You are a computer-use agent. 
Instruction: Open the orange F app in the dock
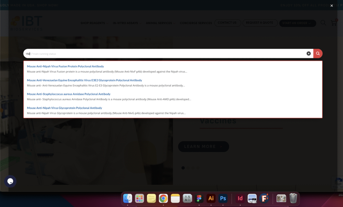tap(264, 199)
